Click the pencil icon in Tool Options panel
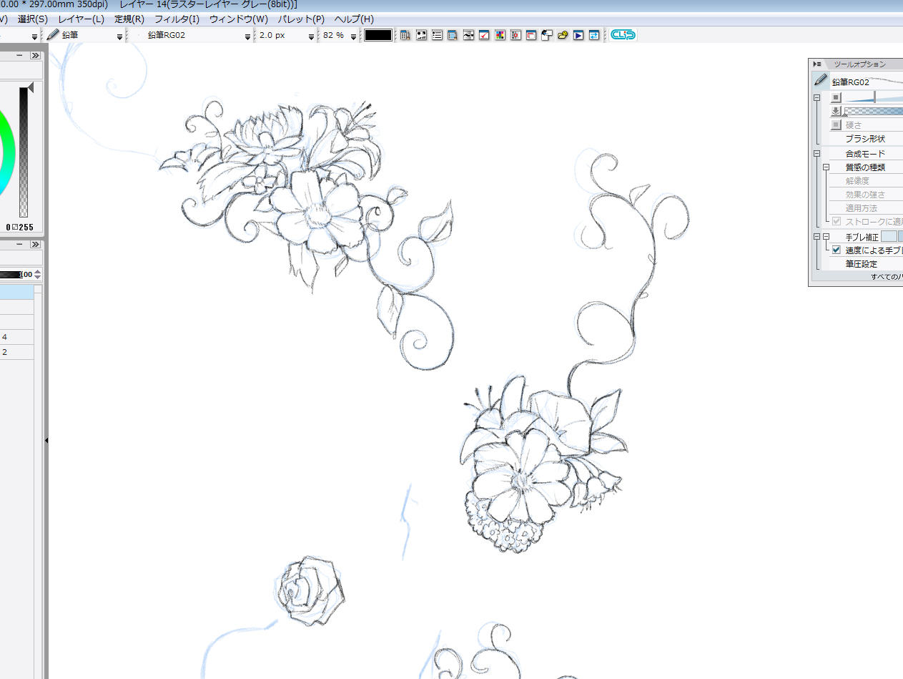Screen dimensions: 903x679 point(821,81)
